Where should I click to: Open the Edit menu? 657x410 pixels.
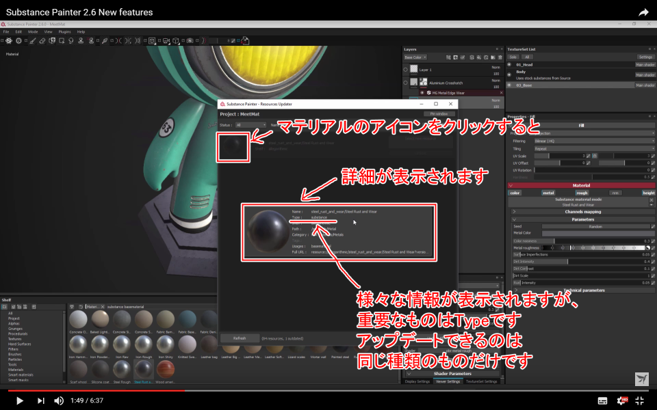pyautogui.click(x=18, y=32)
